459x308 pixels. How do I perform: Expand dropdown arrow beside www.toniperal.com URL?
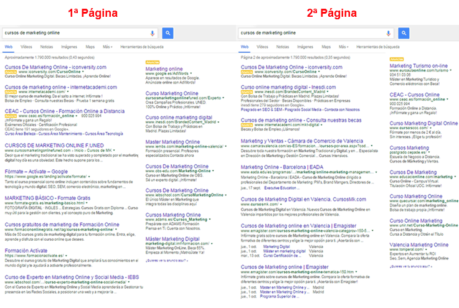click(426, 250)
